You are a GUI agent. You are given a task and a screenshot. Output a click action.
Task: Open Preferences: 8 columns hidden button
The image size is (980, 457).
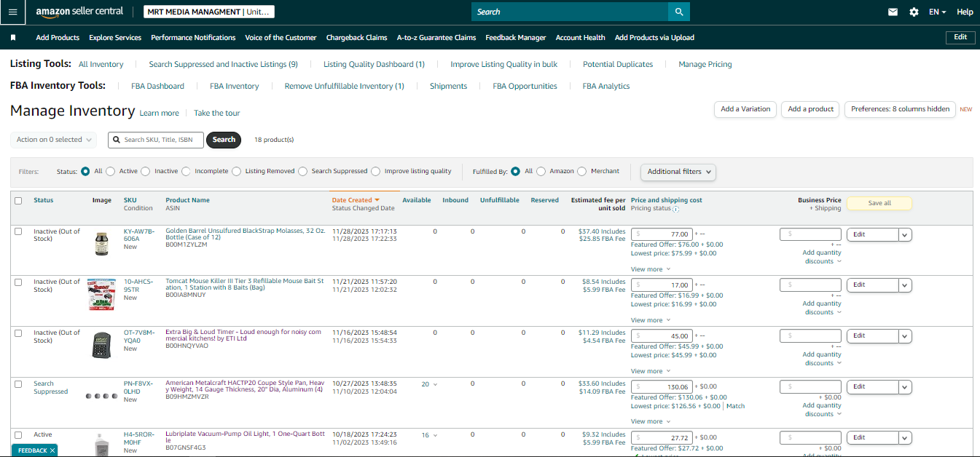pos(900,109)
